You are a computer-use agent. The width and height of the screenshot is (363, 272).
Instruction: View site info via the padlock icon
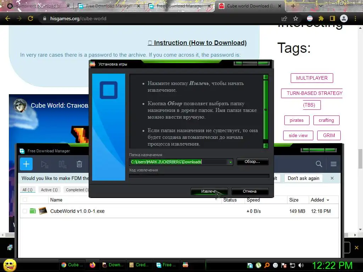[x=45, y=18]
